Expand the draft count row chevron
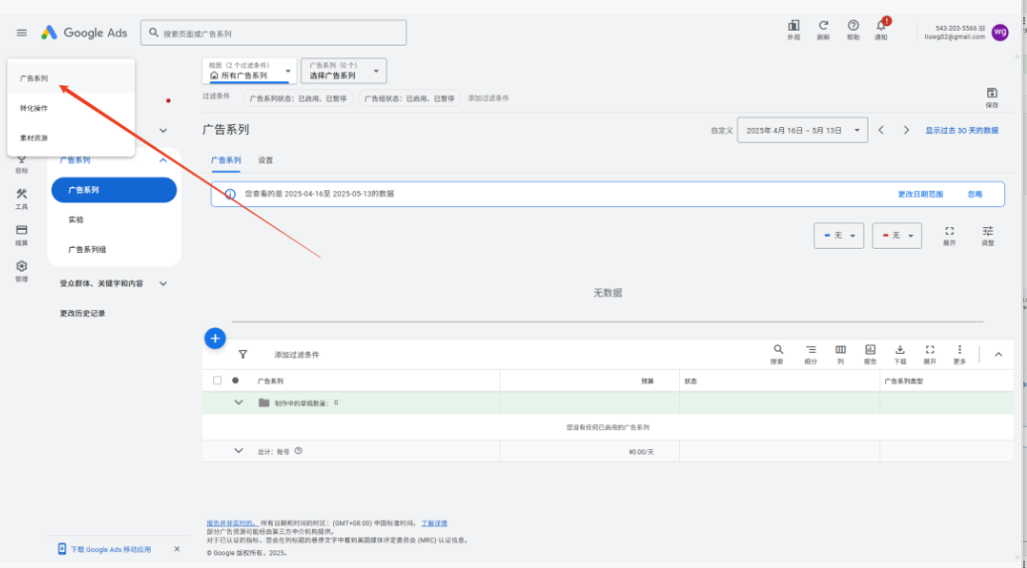 tap(238, 402)
